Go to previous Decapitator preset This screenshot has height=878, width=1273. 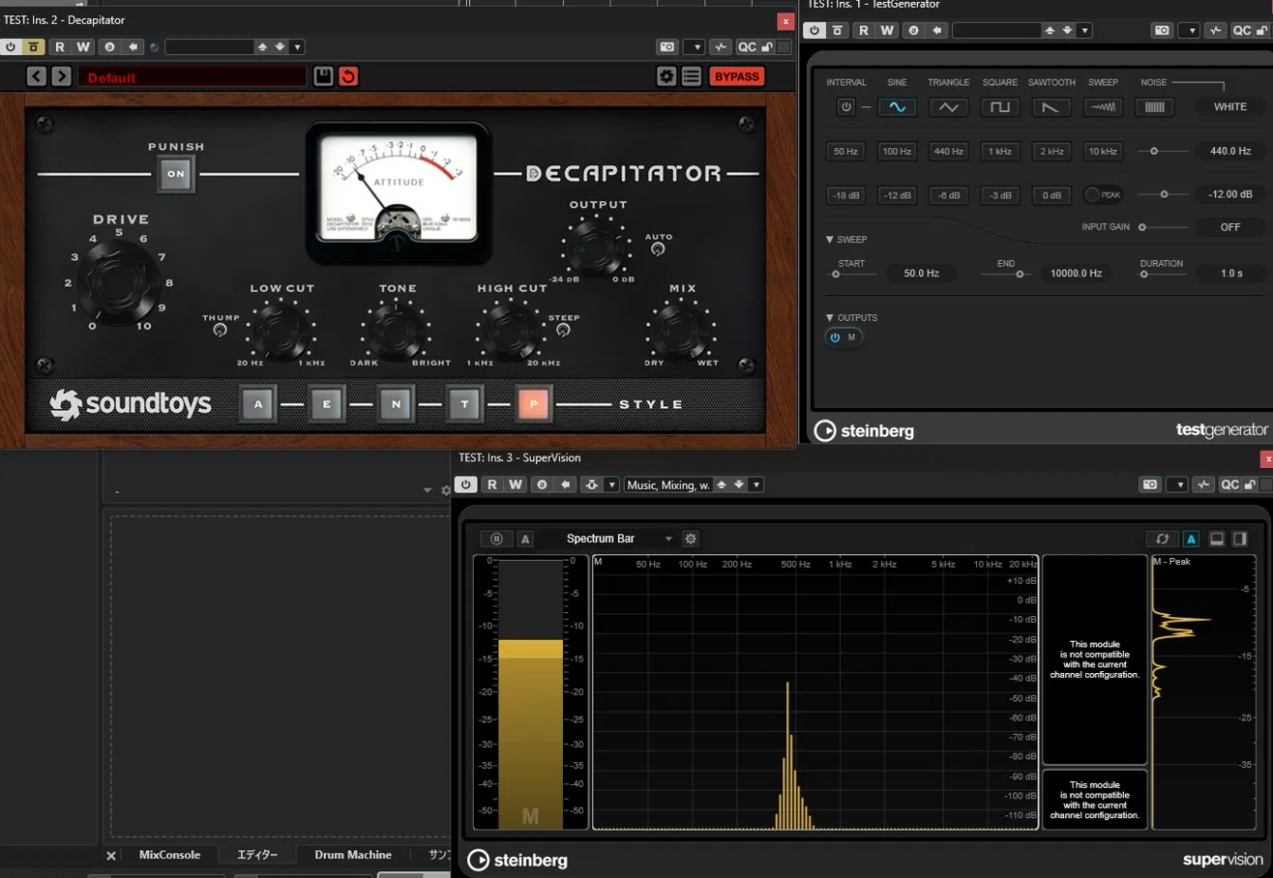point(37,76)
